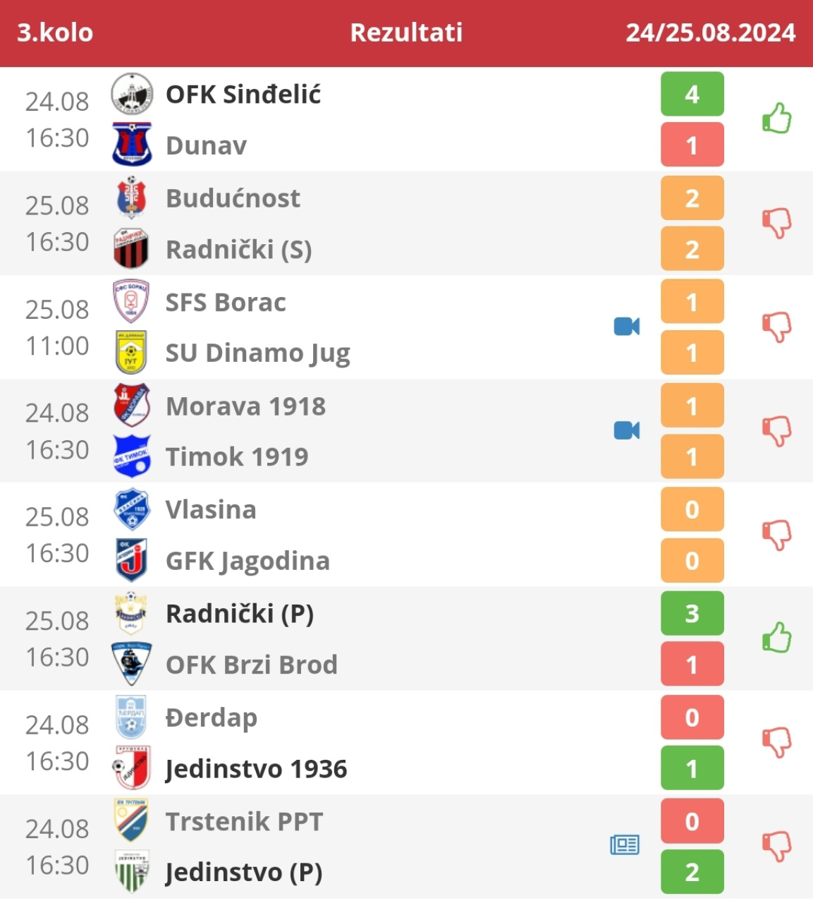The height and width of the screenshot is (903, 813).
Task: Click the video camera icon for SFS Borac match
Action: (626, 327)
